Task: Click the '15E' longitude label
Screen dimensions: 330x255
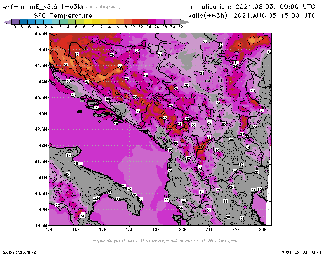Action: coord(49,229)
